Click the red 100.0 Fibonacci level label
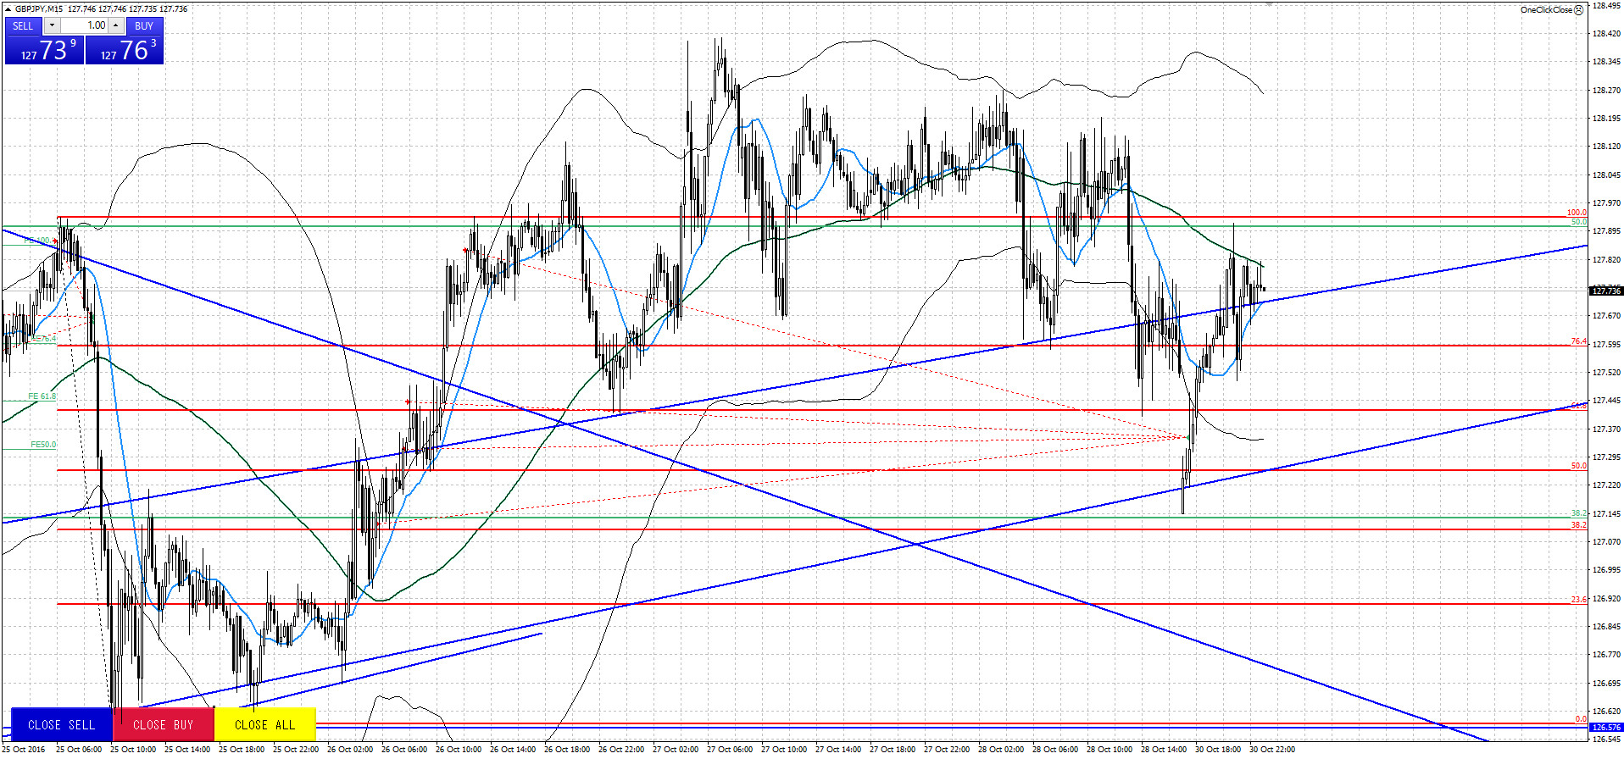This screenshot has width=1624, height=759. pyautogui.click(x=1577, y=213)
